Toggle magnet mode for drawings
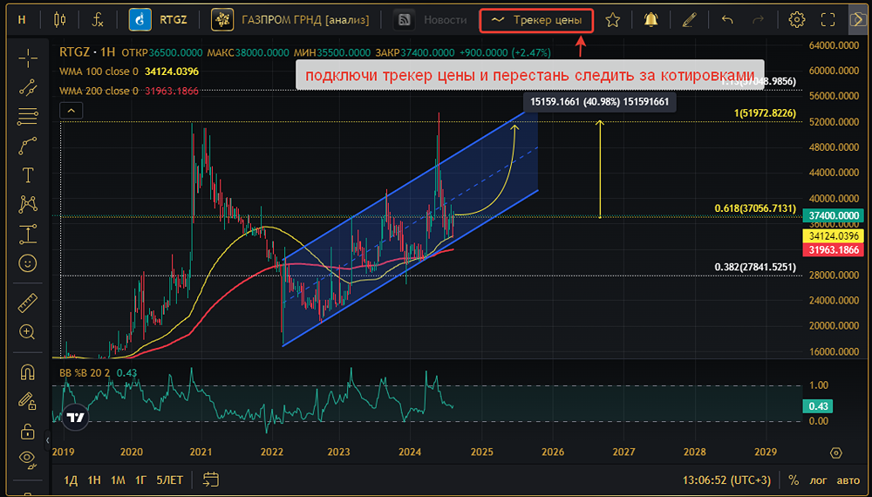The width and height of the screenshot is (872, 497). pyautogui.click(x=28, y=372)
